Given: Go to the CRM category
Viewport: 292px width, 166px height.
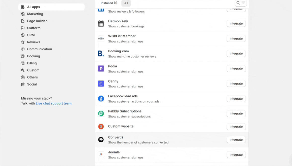Looking at the screenshot, I should [x=31, y=35].
